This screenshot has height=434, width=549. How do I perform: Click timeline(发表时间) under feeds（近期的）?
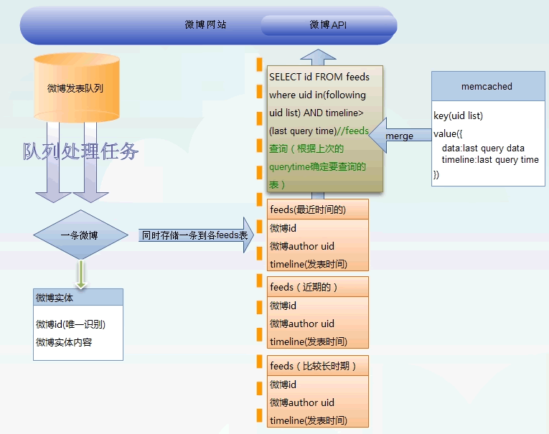click(309, 341)
